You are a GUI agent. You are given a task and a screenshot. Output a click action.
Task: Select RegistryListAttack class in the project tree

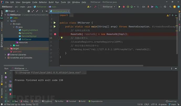pos(30,30)
